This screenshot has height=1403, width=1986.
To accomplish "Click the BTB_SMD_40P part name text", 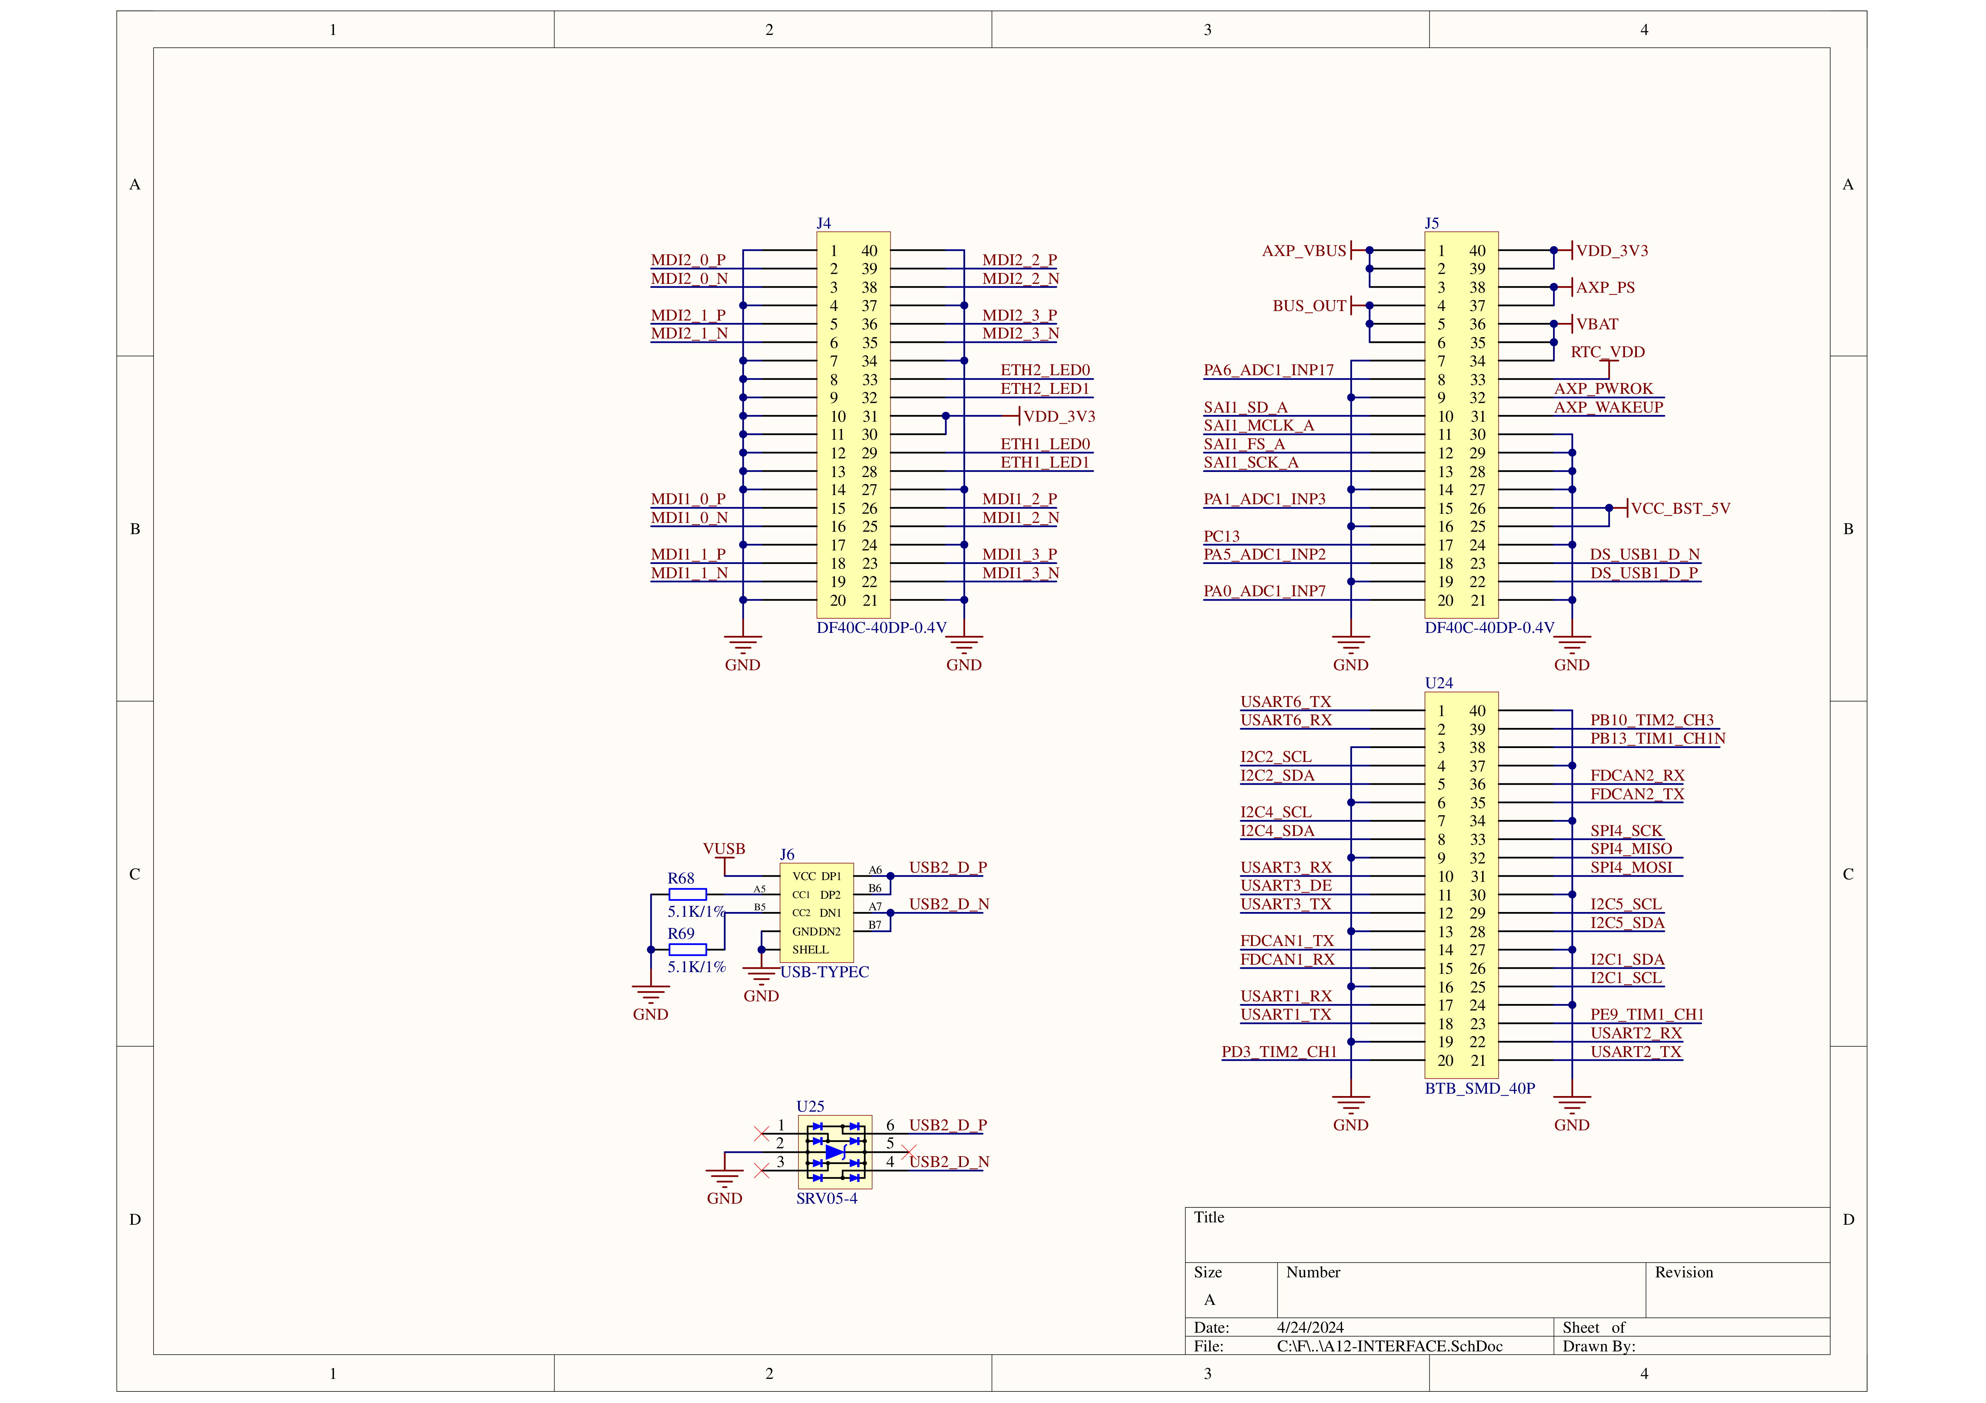I will 1480,1088.
